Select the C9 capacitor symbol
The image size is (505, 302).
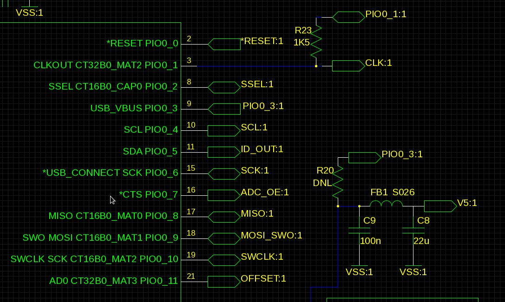[x=359, y=231]
